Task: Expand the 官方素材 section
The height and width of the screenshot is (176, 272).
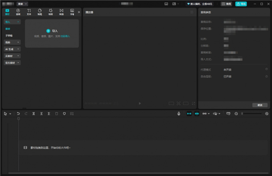Action: [x=12, y=63]
